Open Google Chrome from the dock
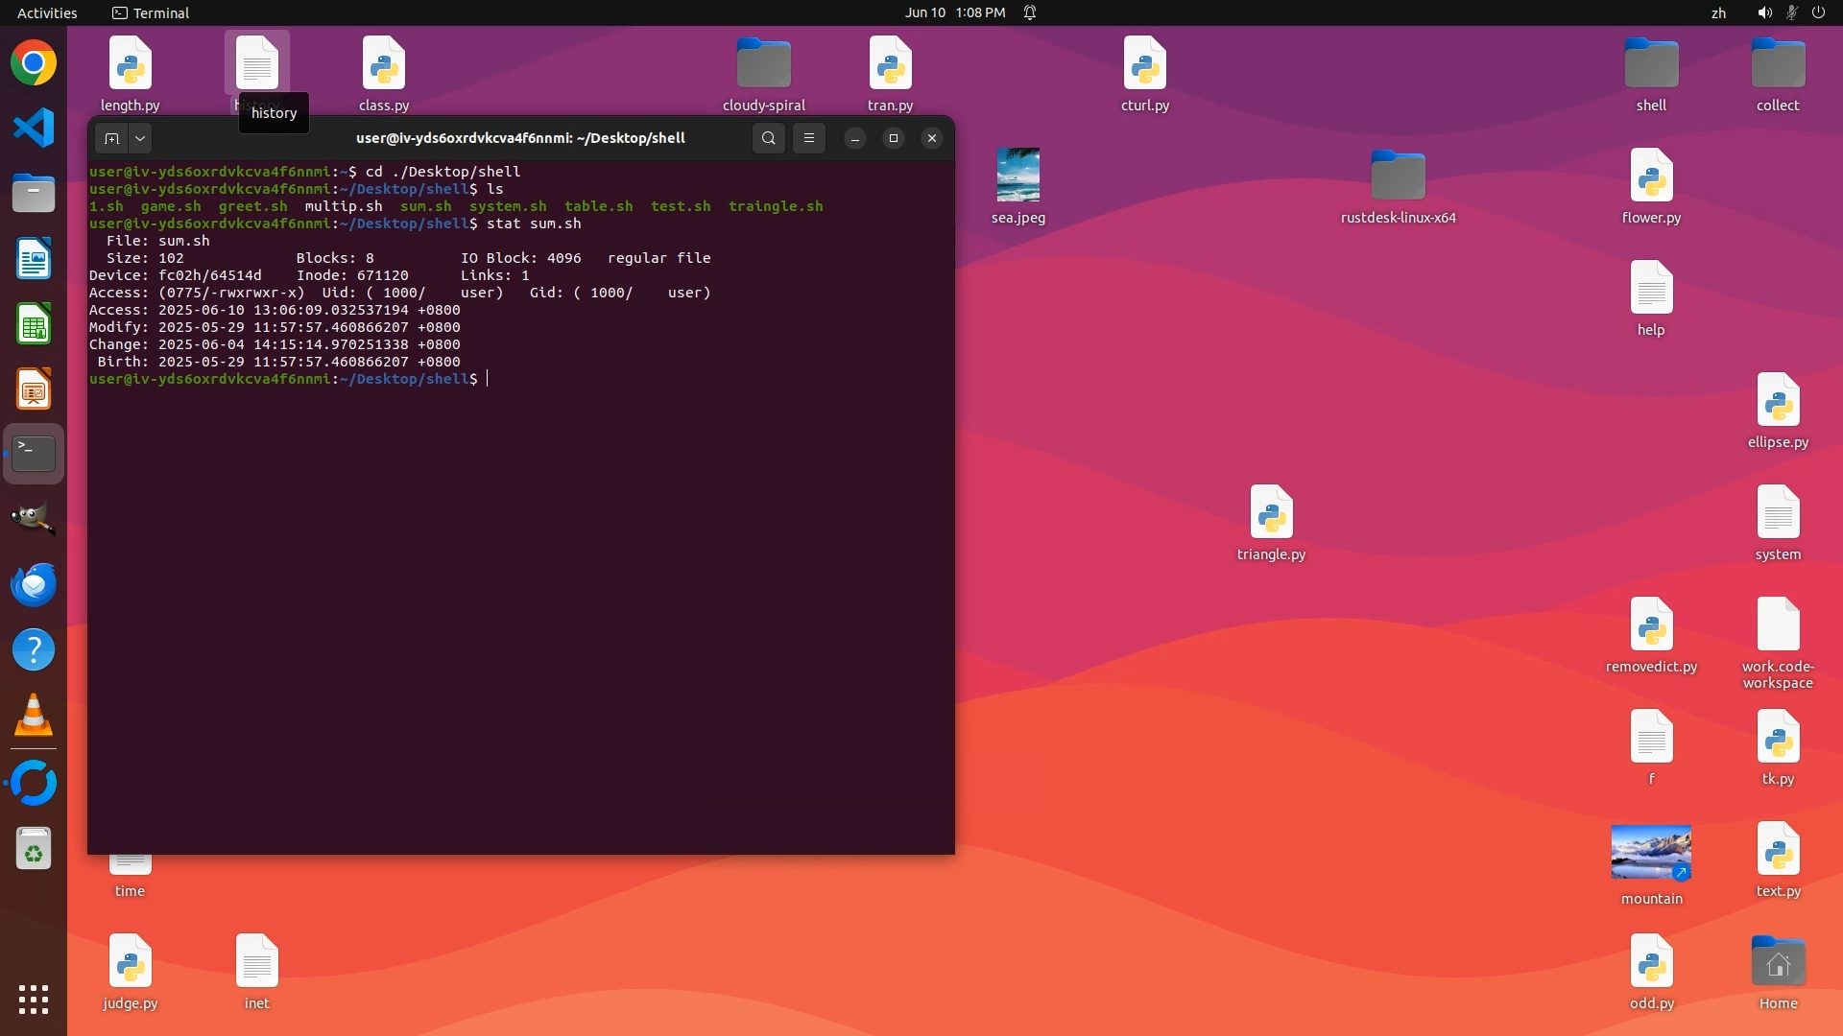 [x=34, y=63]
